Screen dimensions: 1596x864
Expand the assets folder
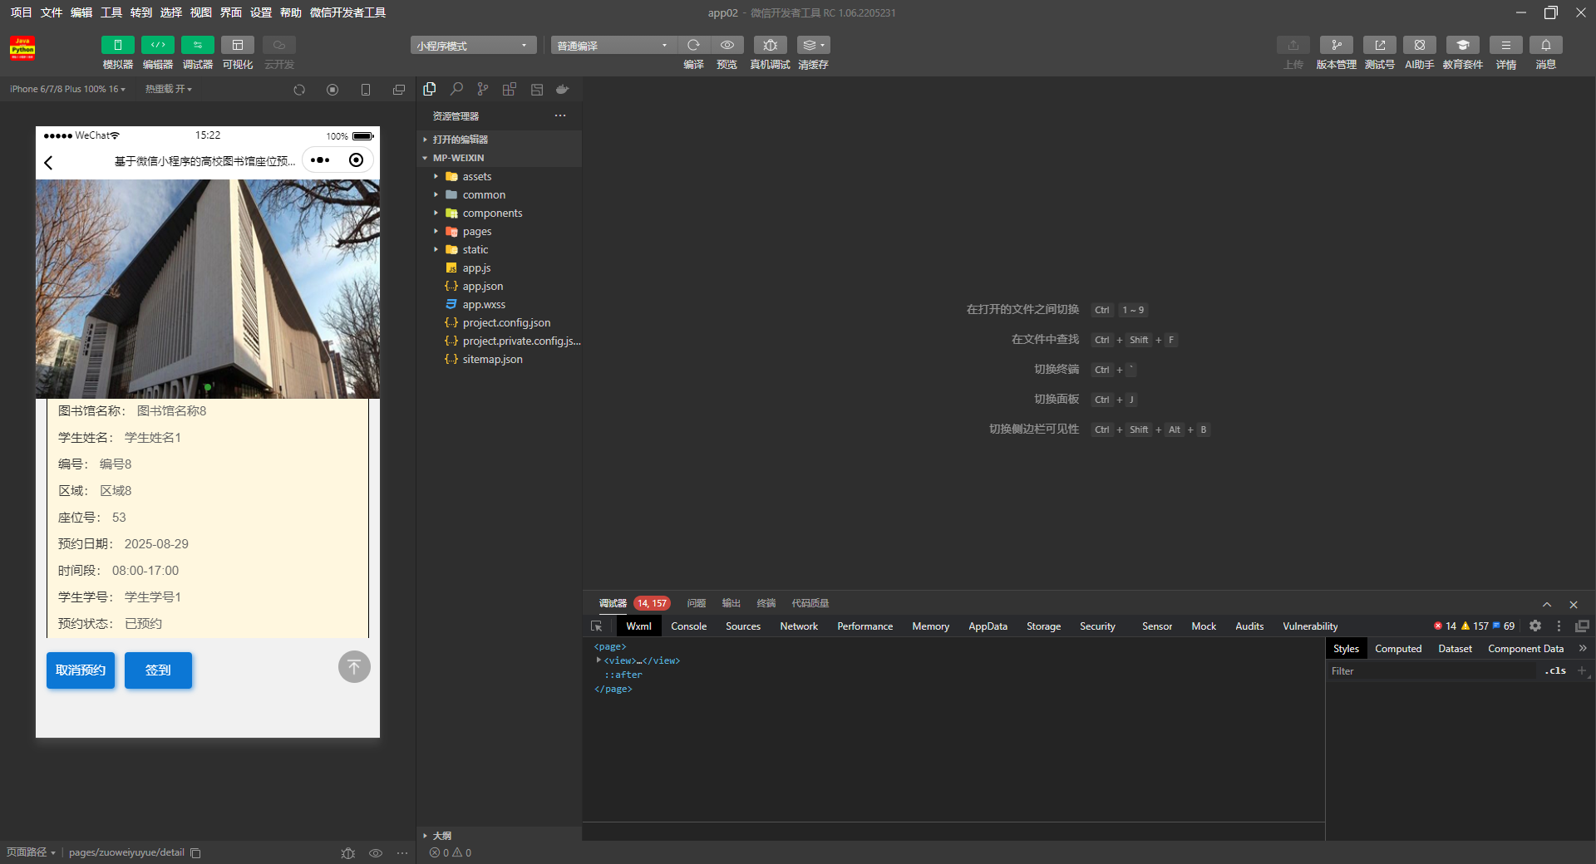point(499,176)
